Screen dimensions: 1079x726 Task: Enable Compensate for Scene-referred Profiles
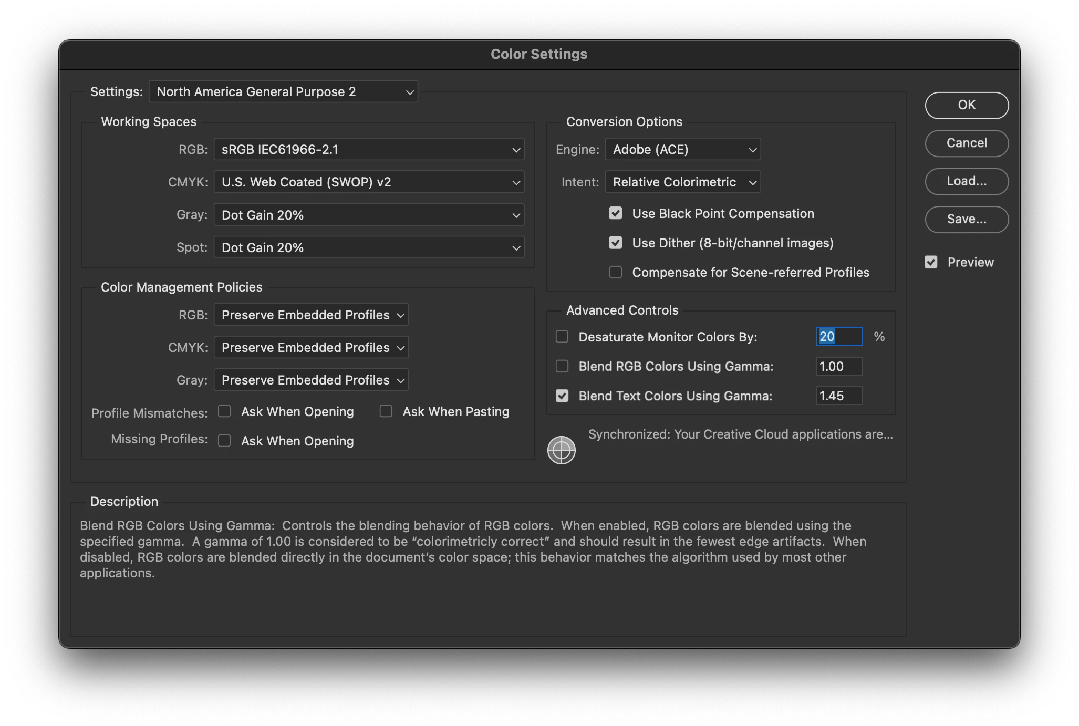(x=615, y=272)
